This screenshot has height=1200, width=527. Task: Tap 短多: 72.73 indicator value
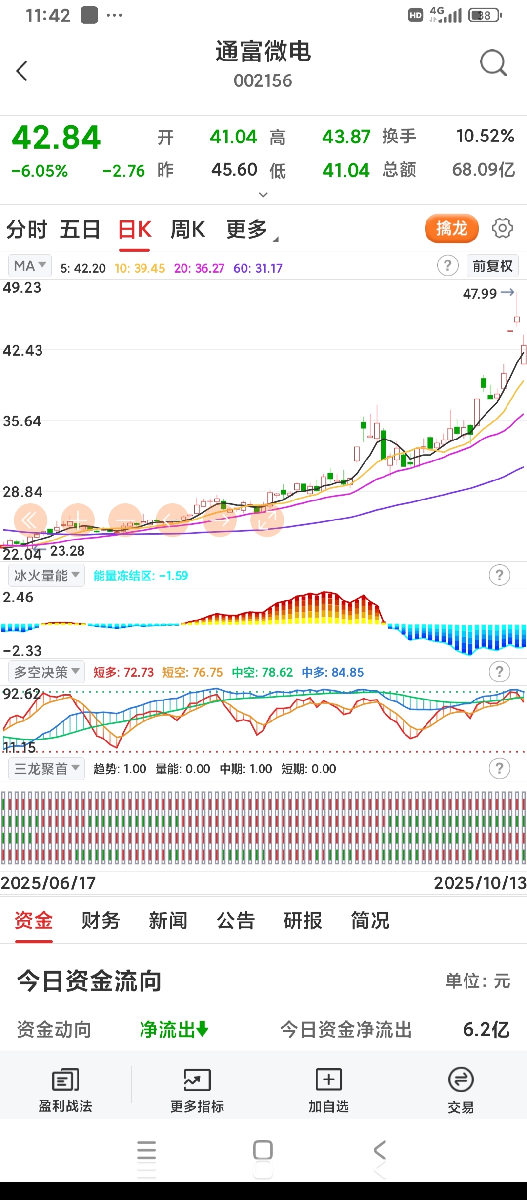click(123, 672)
